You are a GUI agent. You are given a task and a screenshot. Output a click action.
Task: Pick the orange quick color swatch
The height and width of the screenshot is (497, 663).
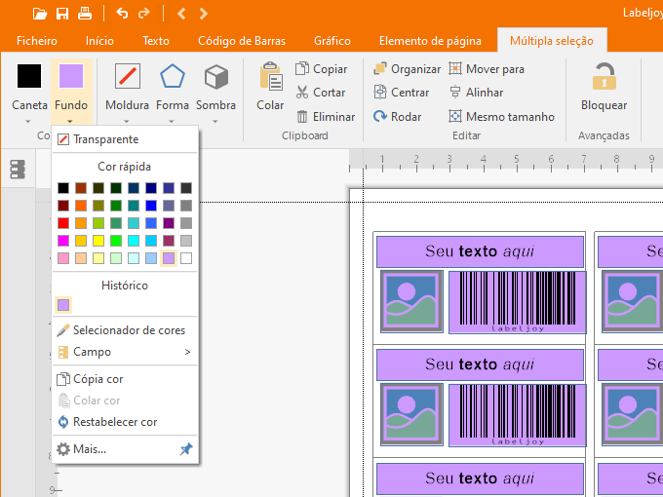point(81,206)
